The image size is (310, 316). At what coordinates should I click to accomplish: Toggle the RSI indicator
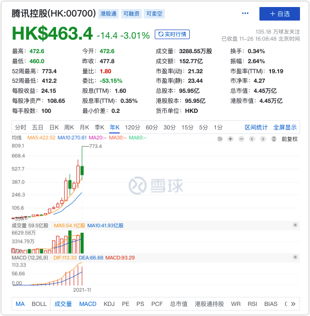click(252, 303)
